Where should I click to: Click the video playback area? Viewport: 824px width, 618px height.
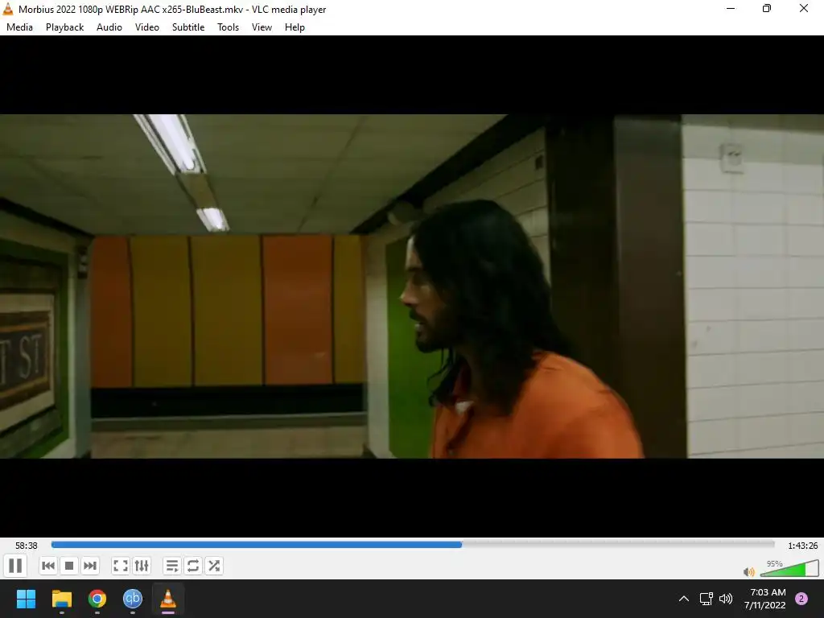[412, 286]
